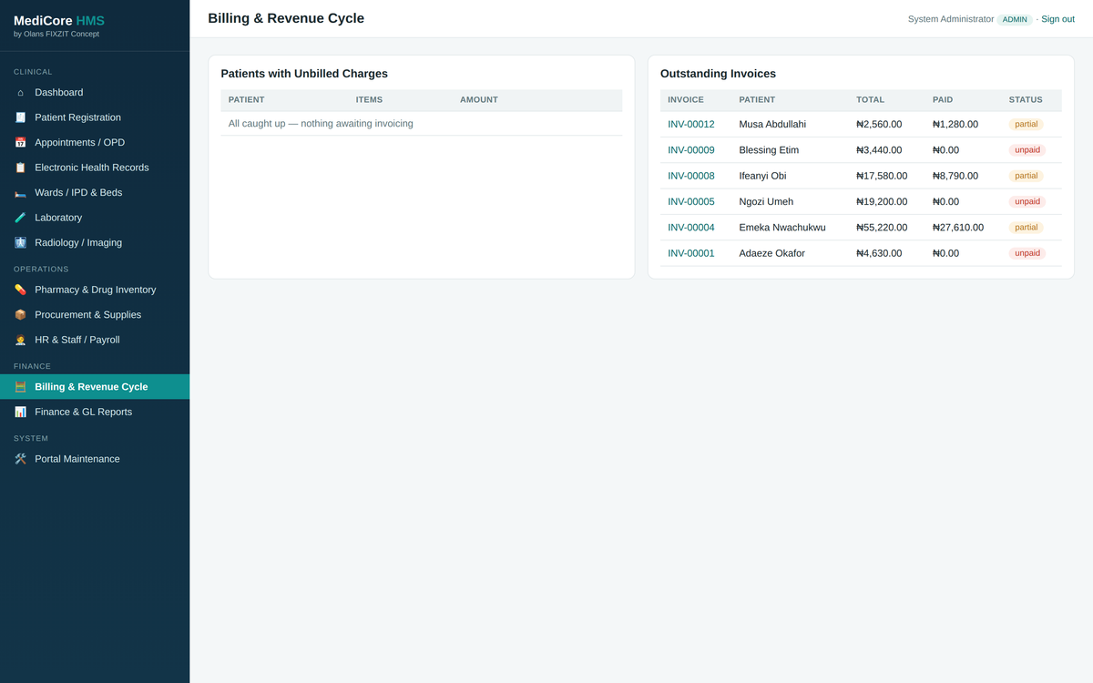Click the Electronic Health Records clipboard icon
1093x683 pixels.
[20, 168]
